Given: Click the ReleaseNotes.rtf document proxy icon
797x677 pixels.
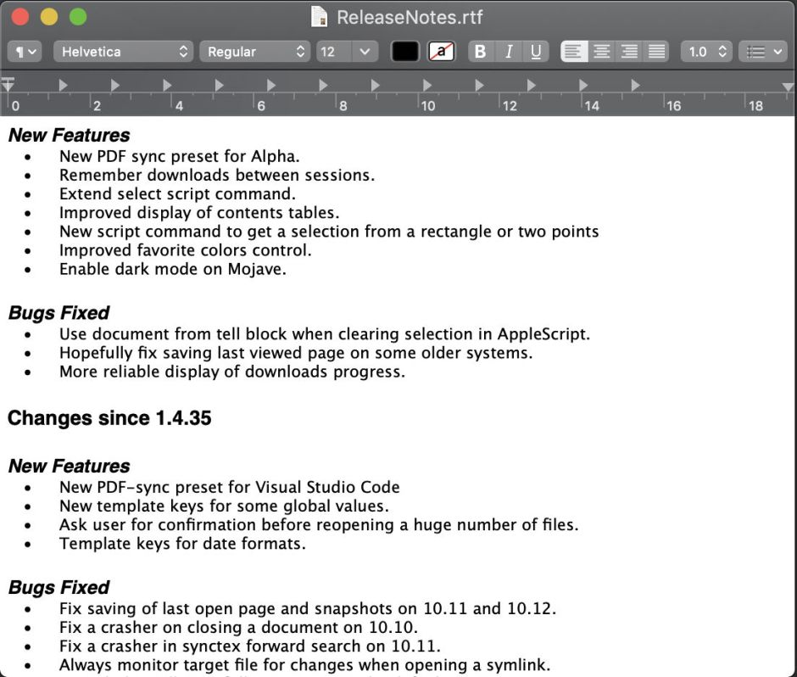Looking at the screenshot, I should [x=320, y=16].
